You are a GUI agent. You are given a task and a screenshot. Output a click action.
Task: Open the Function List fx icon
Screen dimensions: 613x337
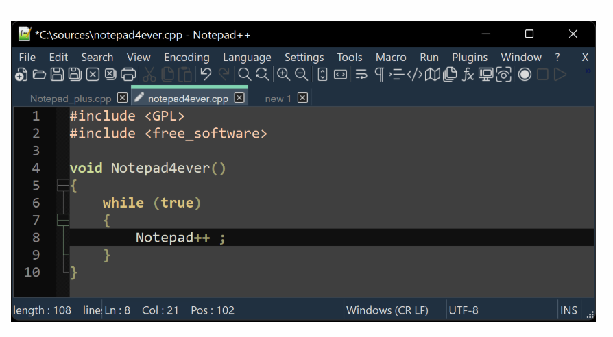tap(468, 75)
